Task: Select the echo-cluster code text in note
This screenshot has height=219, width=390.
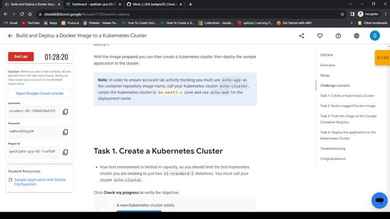Action: pyautogui.click(x=233, y=86)
